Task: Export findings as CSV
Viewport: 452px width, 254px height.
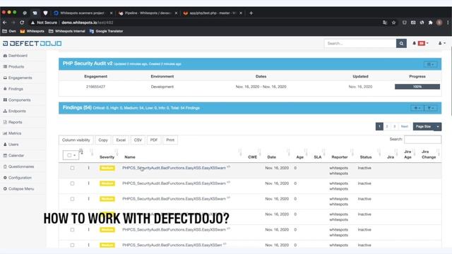Action: (138, 140)
